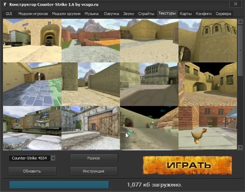Screen dimensions: 245x192
Task: Select the dark-sky dusty ramp texture thumbnail
Action: [x=149, y=128]
